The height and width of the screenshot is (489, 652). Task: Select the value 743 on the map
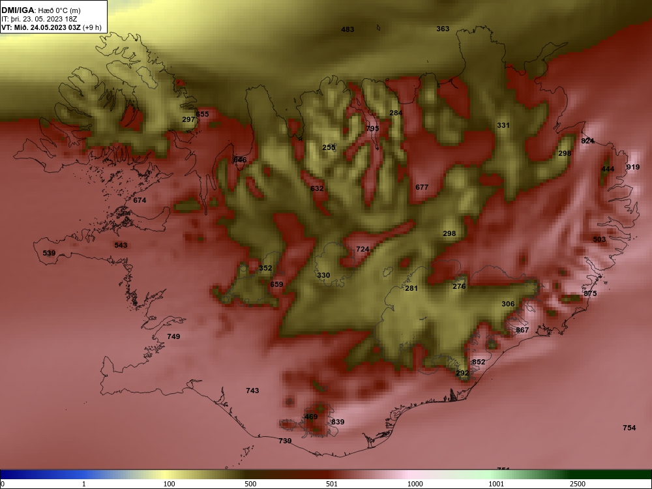[252, 391]
